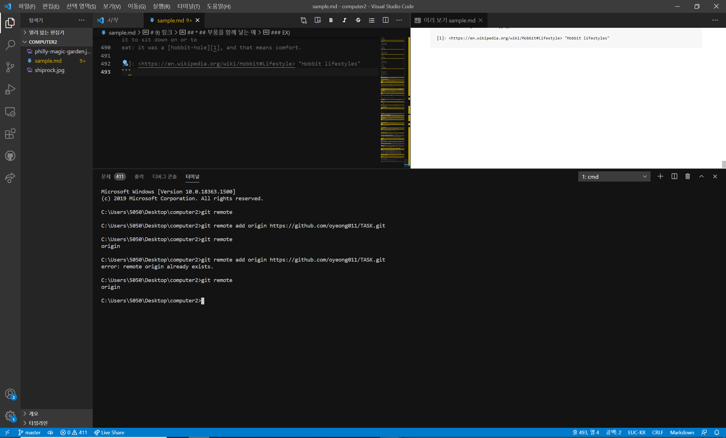
Task: Click the editor minimap
Action: pos(392,100)
